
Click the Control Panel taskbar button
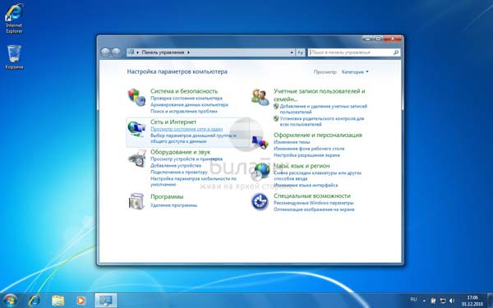(106, 301)
